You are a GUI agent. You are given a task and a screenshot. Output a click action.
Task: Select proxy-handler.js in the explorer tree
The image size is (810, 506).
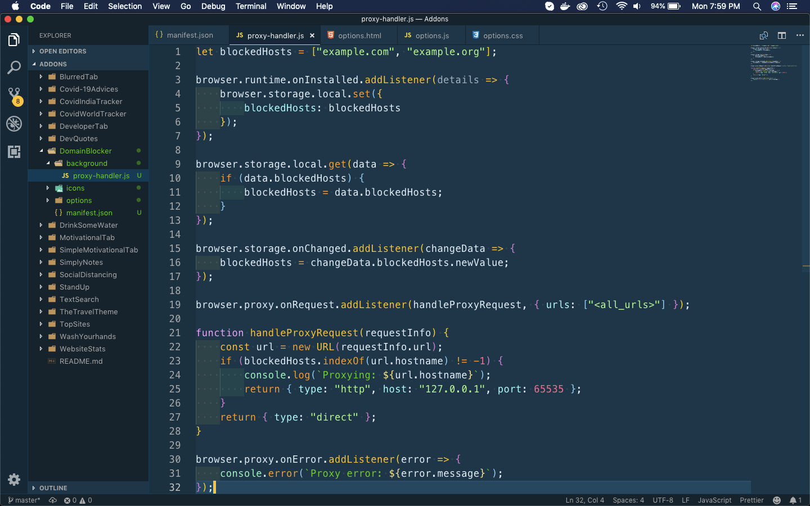[88, 175]
